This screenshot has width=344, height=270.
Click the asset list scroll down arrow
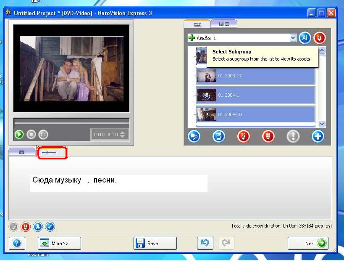point(322,124)
